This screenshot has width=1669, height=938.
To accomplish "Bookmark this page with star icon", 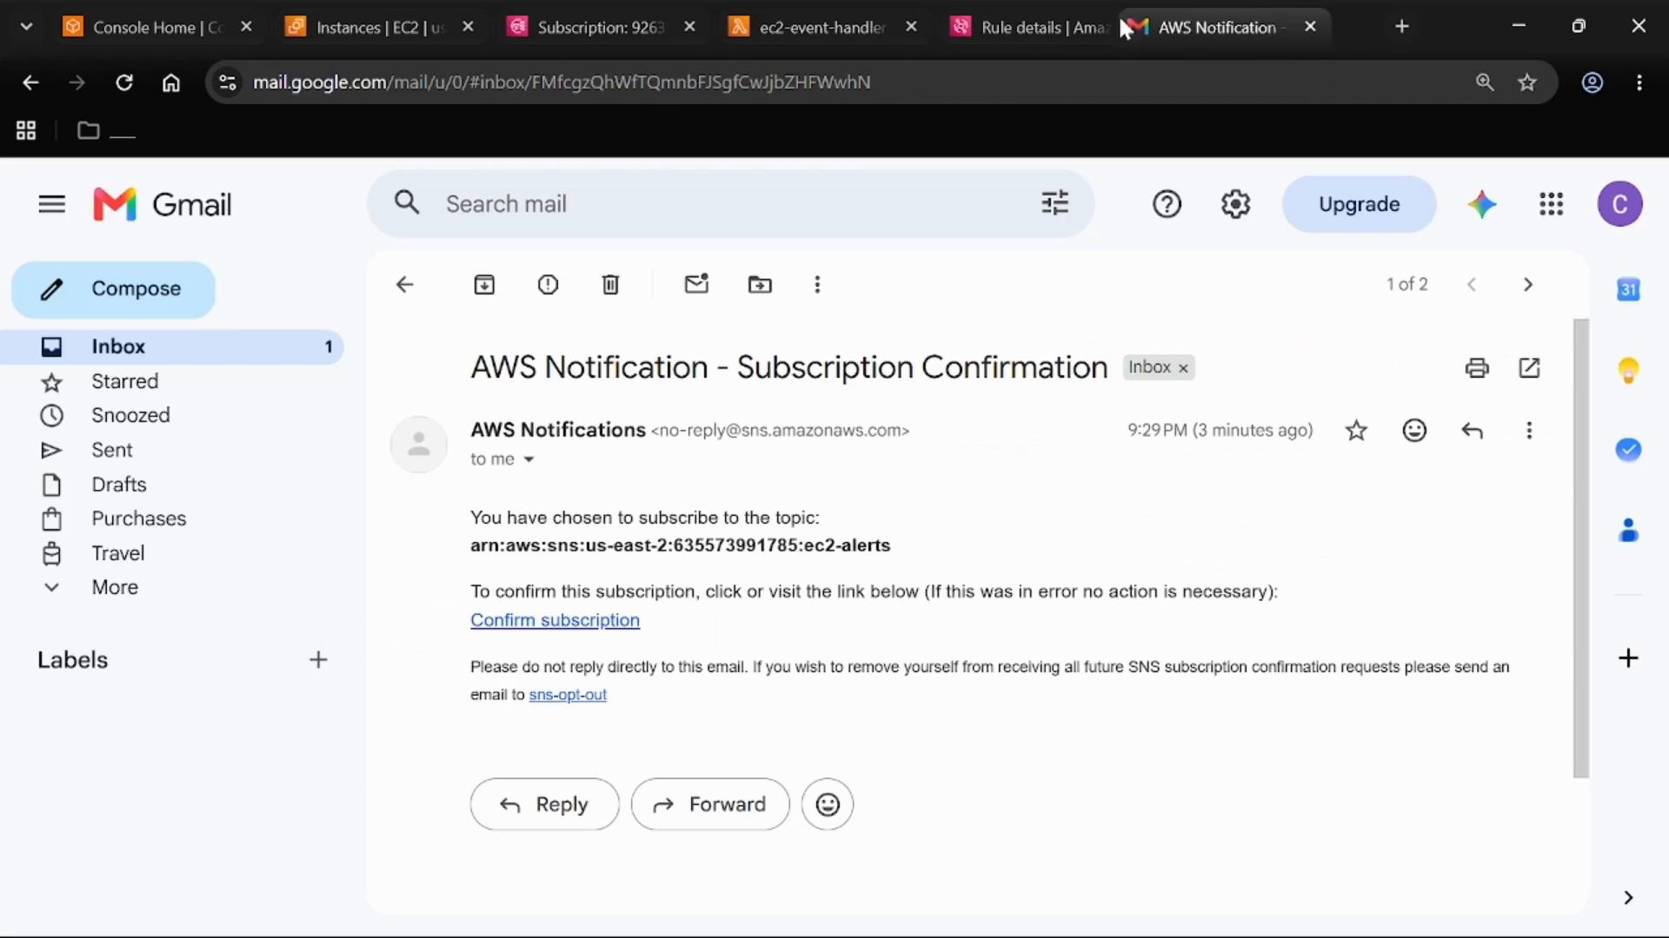I will click(1527, 83).
